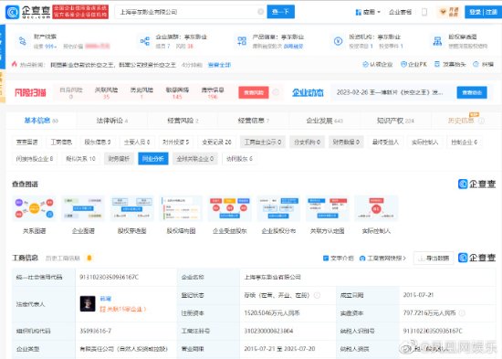Viewport: 502px width, 359px height.
Task: Open the 股权穿透图 thumbnail
Action: [132, 208]
